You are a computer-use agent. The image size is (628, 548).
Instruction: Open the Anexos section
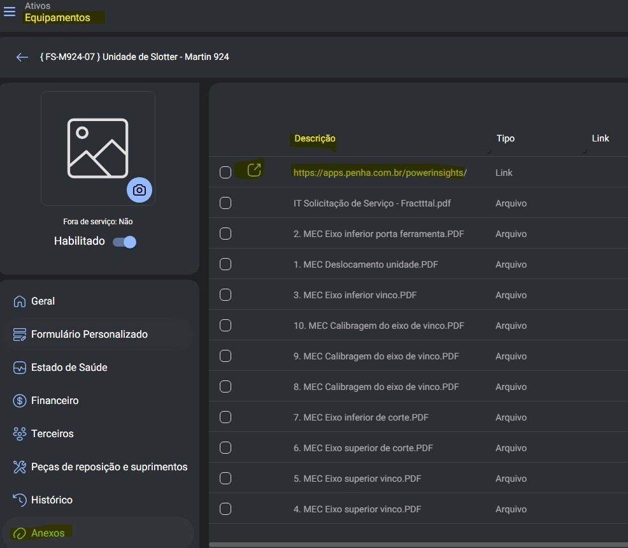(x=98, y=533)
